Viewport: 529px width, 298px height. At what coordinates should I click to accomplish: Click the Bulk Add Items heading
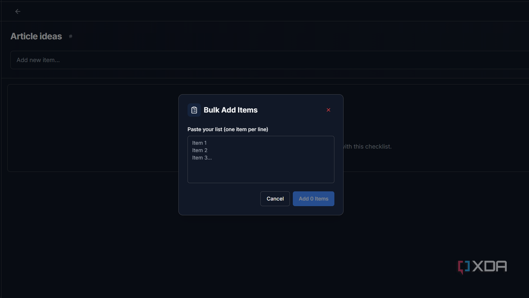(x=231, y=110)
